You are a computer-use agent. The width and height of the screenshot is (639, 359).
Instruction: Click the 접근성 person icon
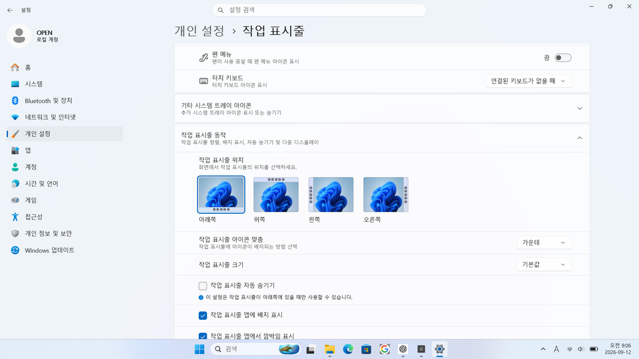pos(15,217)
